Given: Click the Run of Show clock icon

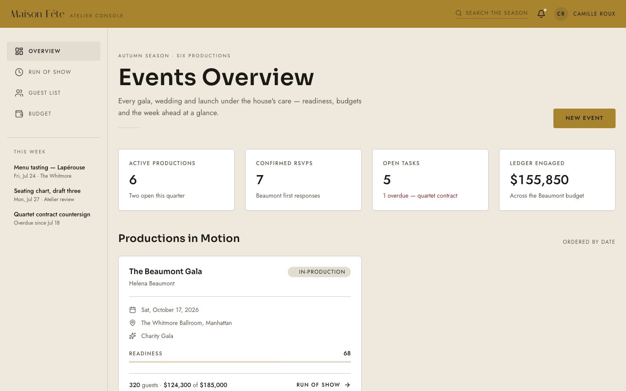Looking at the screenshot, I should (19, 72).
